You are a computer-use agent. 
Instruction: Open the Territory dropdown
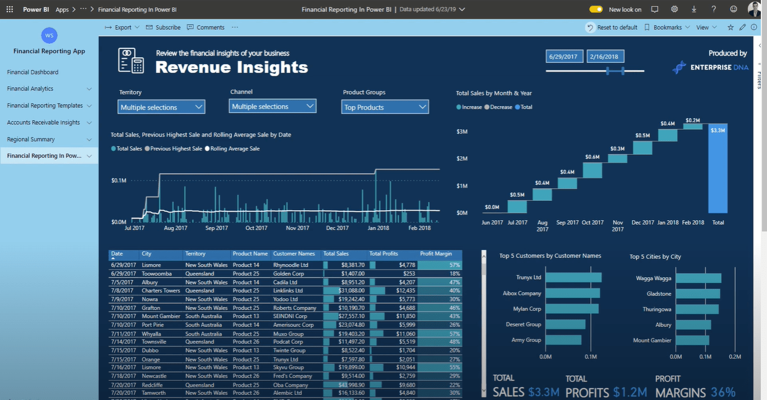(x=162, y=107)
